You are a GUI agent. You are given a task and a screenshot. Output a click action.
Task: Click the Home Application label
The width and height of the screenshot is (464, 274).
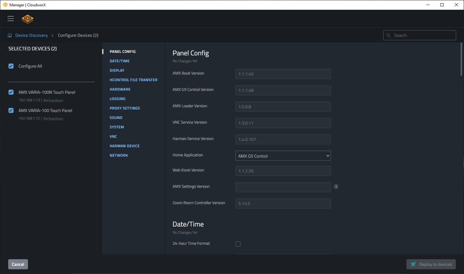pos(188,155)
